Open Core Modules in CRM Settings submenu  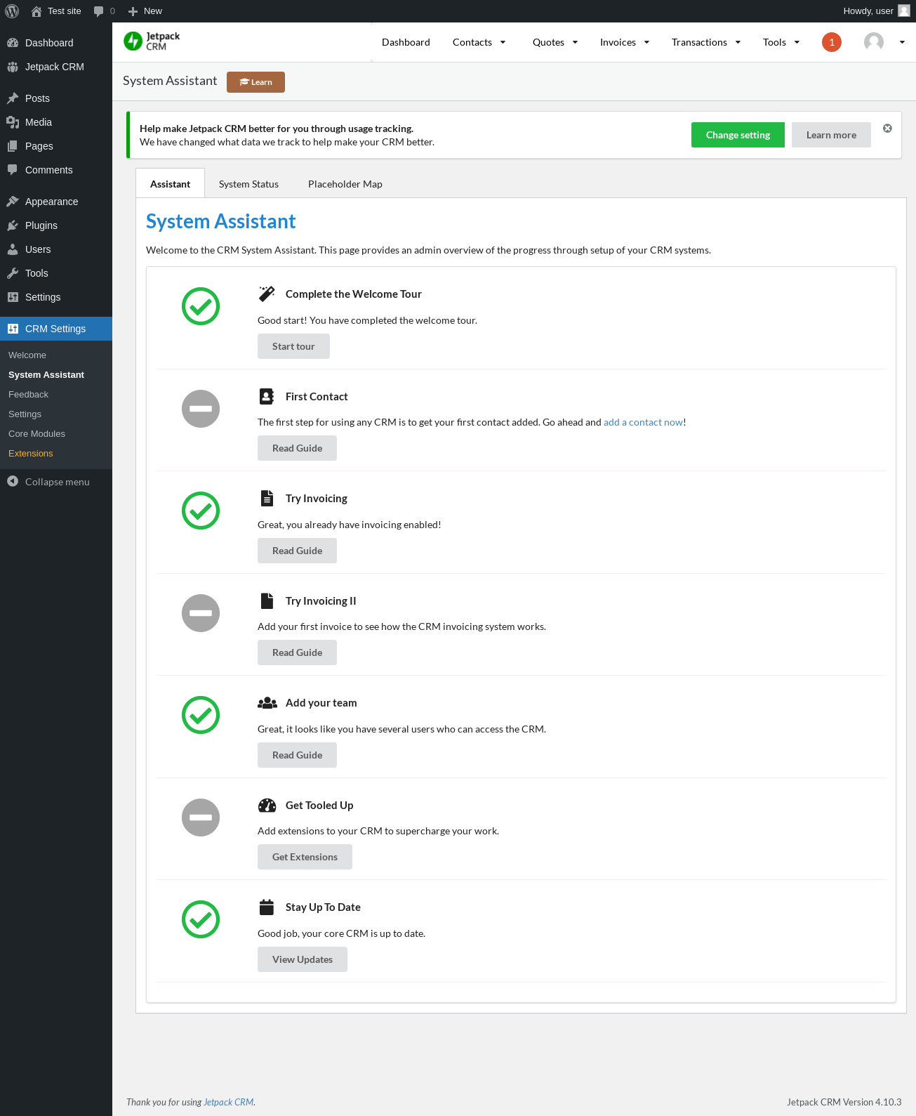pos(36,434)
